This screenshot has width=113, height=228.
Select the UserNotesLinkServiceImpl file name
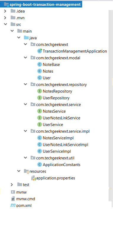65,145
